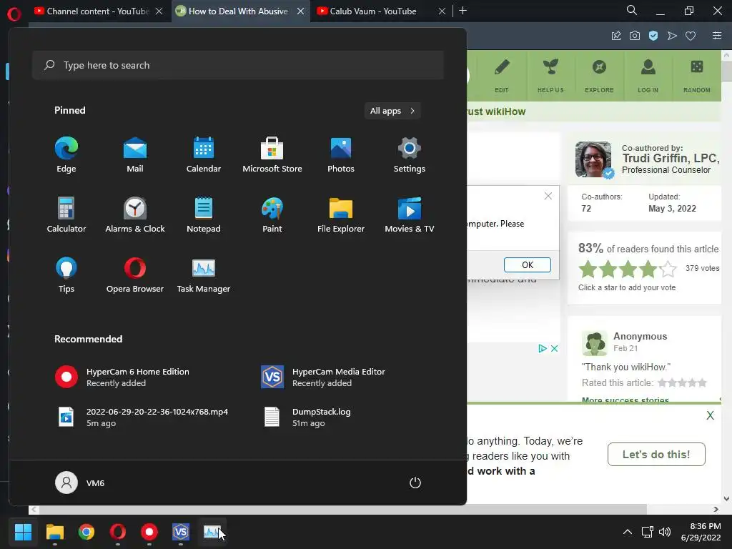Click the Opera snapshot camera icon
Image resolution: width=732 pixels, height=549 pixels.
(x=635, y=36)
